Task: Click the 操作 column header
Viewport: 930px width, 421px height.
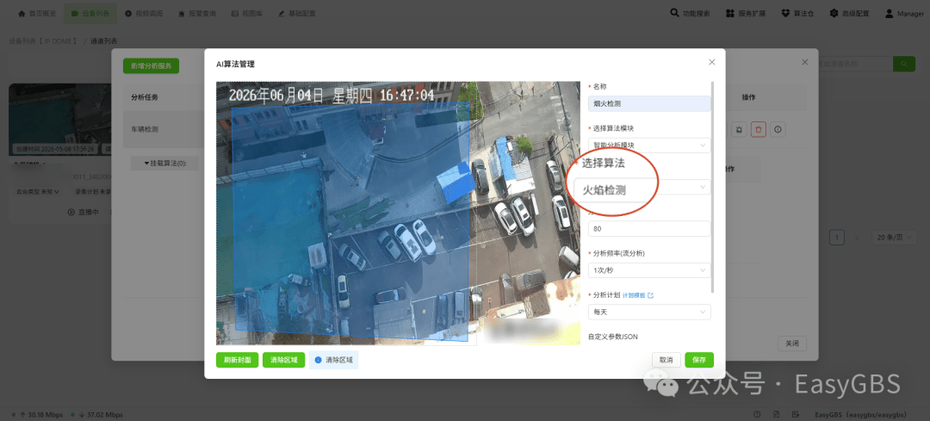Action: pyautogui.click(x=748, y=96)
